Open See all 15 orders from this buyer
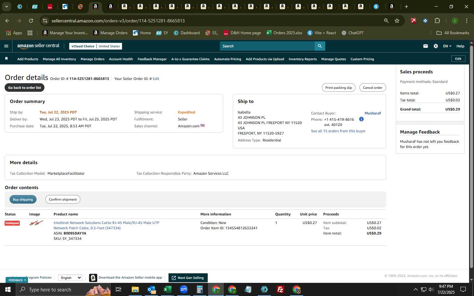The image size is (474, 296). 338,131
